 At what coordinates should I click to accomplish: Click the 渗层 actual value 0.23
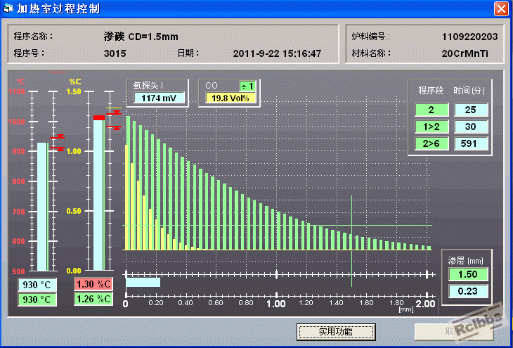pyautogui.click(x=468, y=291)
